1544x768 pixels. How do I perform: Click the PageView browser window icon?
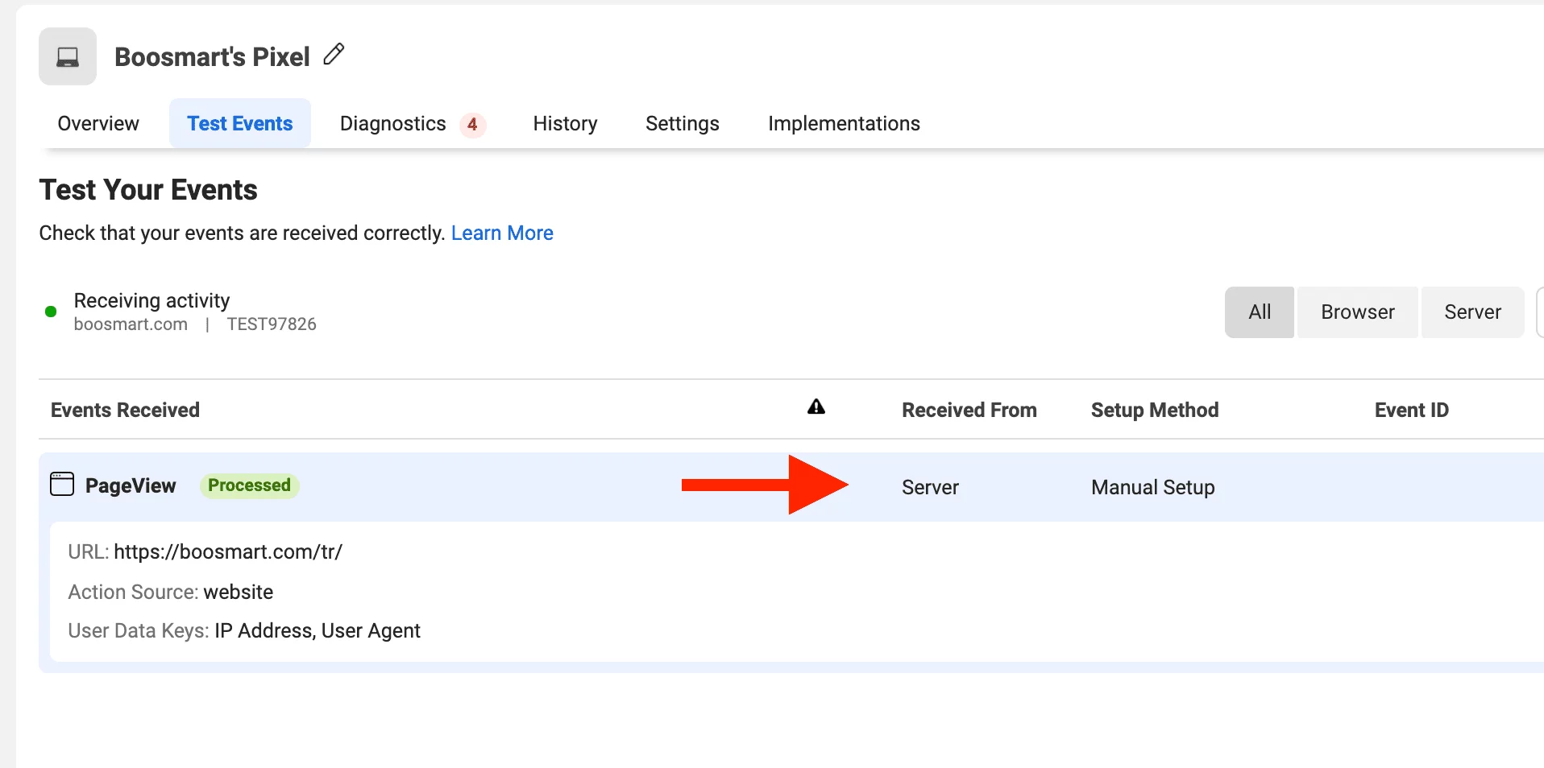tap(62, 484)
